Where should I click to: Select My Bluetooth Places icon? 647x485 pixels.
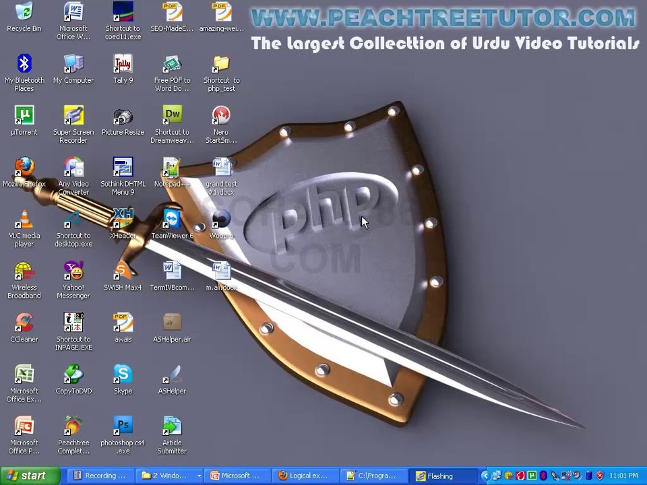point(24,73)
